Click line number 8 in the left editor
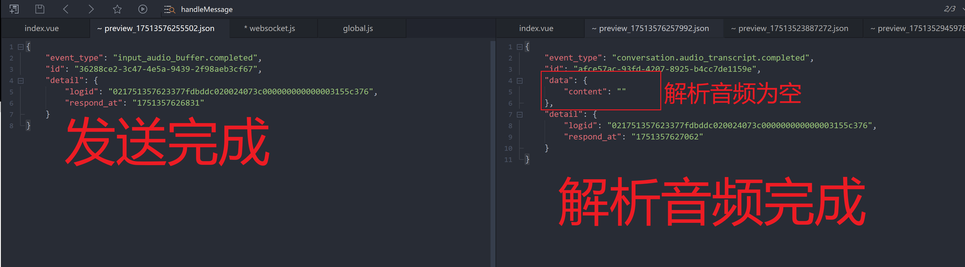 pyautogui.click(x=11, y=126)
